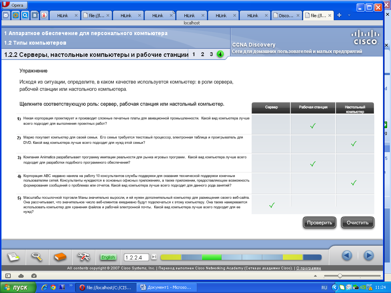The height and width of the screenshot is (293, 391).
Task: Click the magnifying glass search icon
Action: [x=37, y=257]
